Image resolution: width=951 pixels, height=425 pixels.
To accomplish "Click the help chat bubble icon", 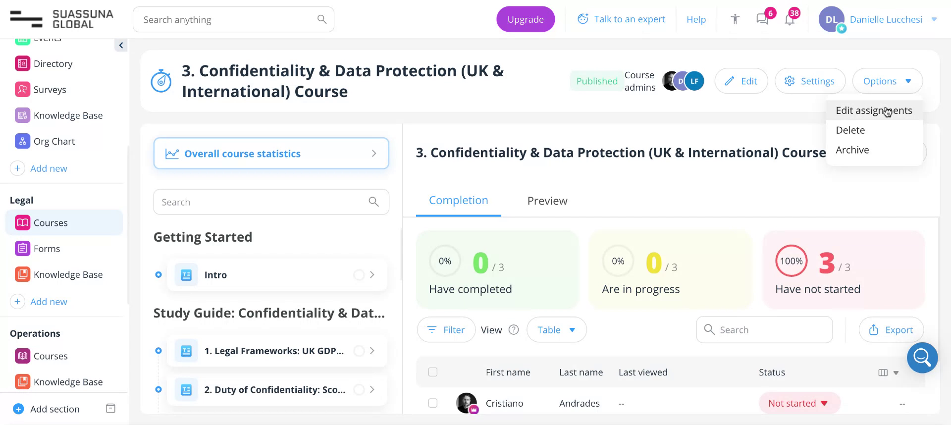I will pos(922,357).
